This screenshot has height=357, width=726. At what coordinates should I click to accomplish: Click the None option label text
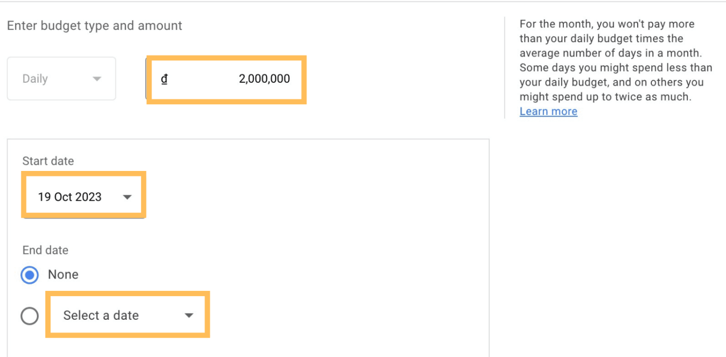click(x=63, y=275)
